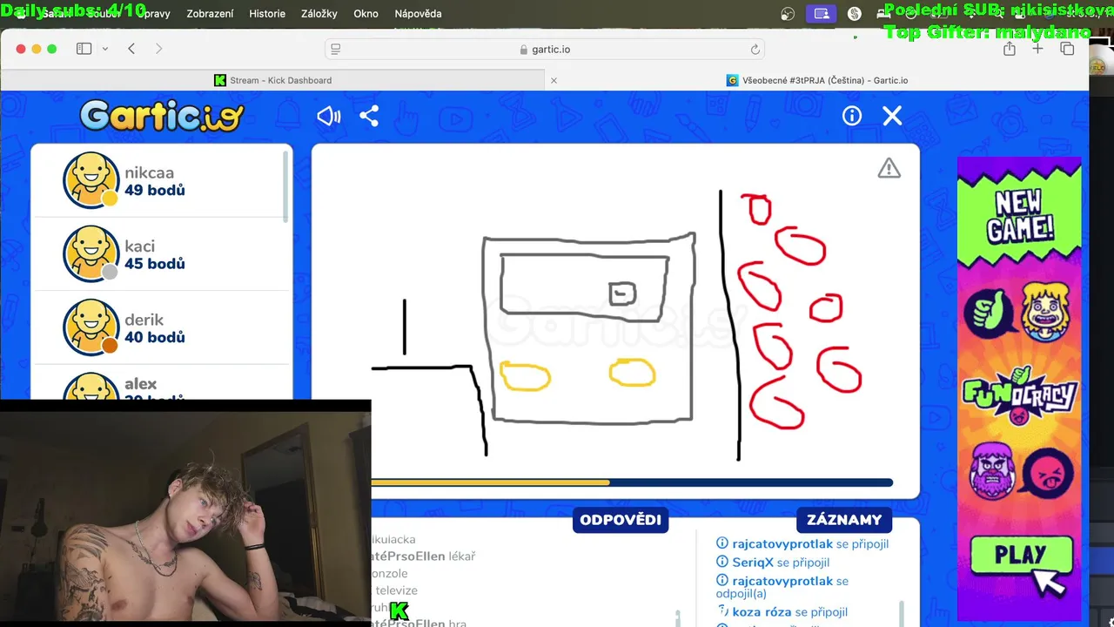Switch to the Gartic.io Všeobecné tab
1114x627 pixels.
[x=817, y=80]
